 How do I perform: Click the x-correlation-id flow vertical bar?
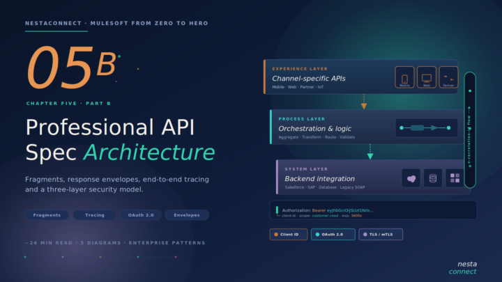(x=470, y=130)
